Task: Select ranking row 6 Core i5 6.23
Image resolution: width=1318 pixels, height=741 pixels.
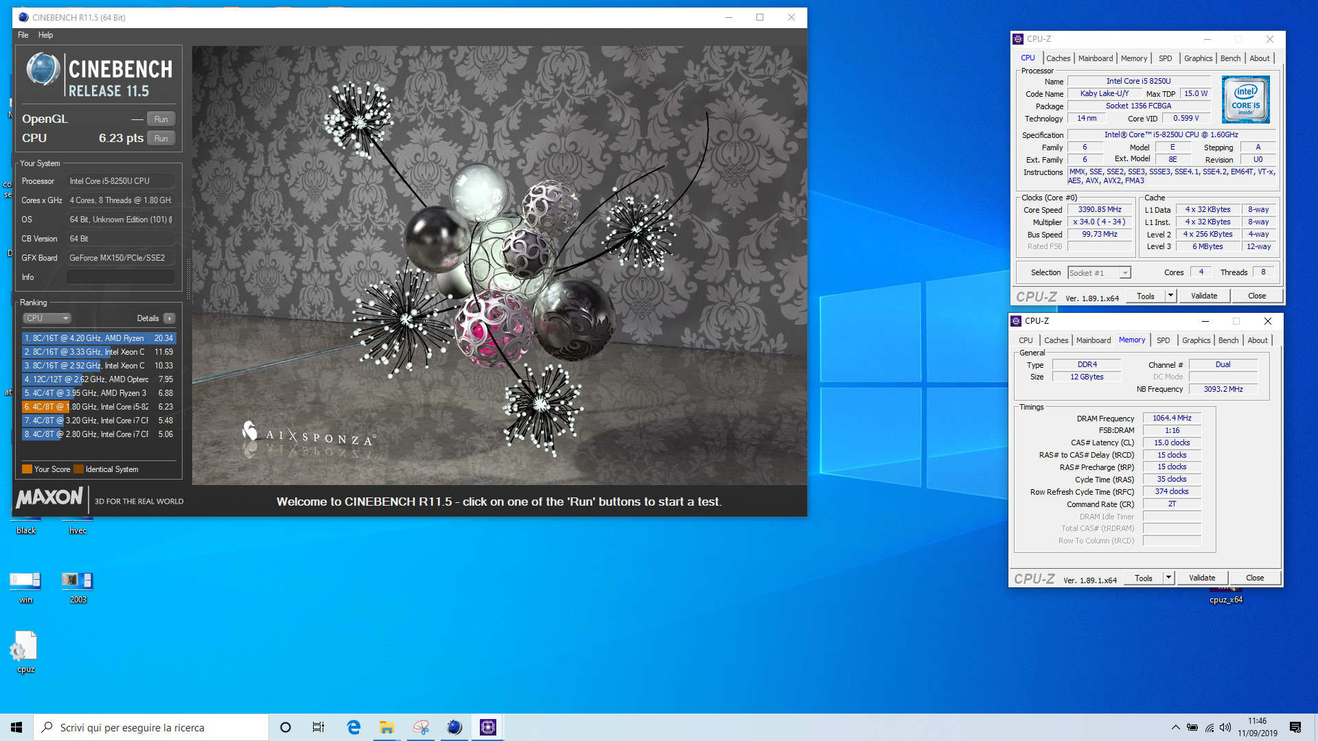Action: 99,407
